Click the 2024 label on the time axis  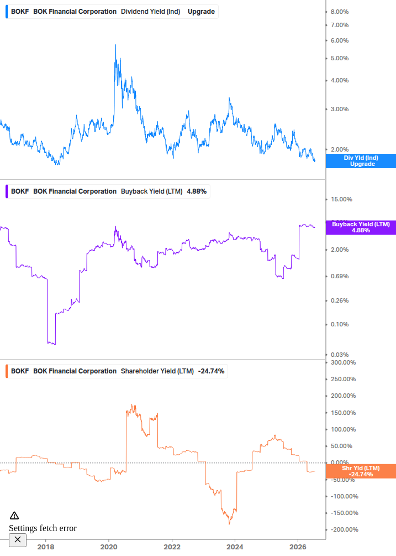(x=235, y=547)
